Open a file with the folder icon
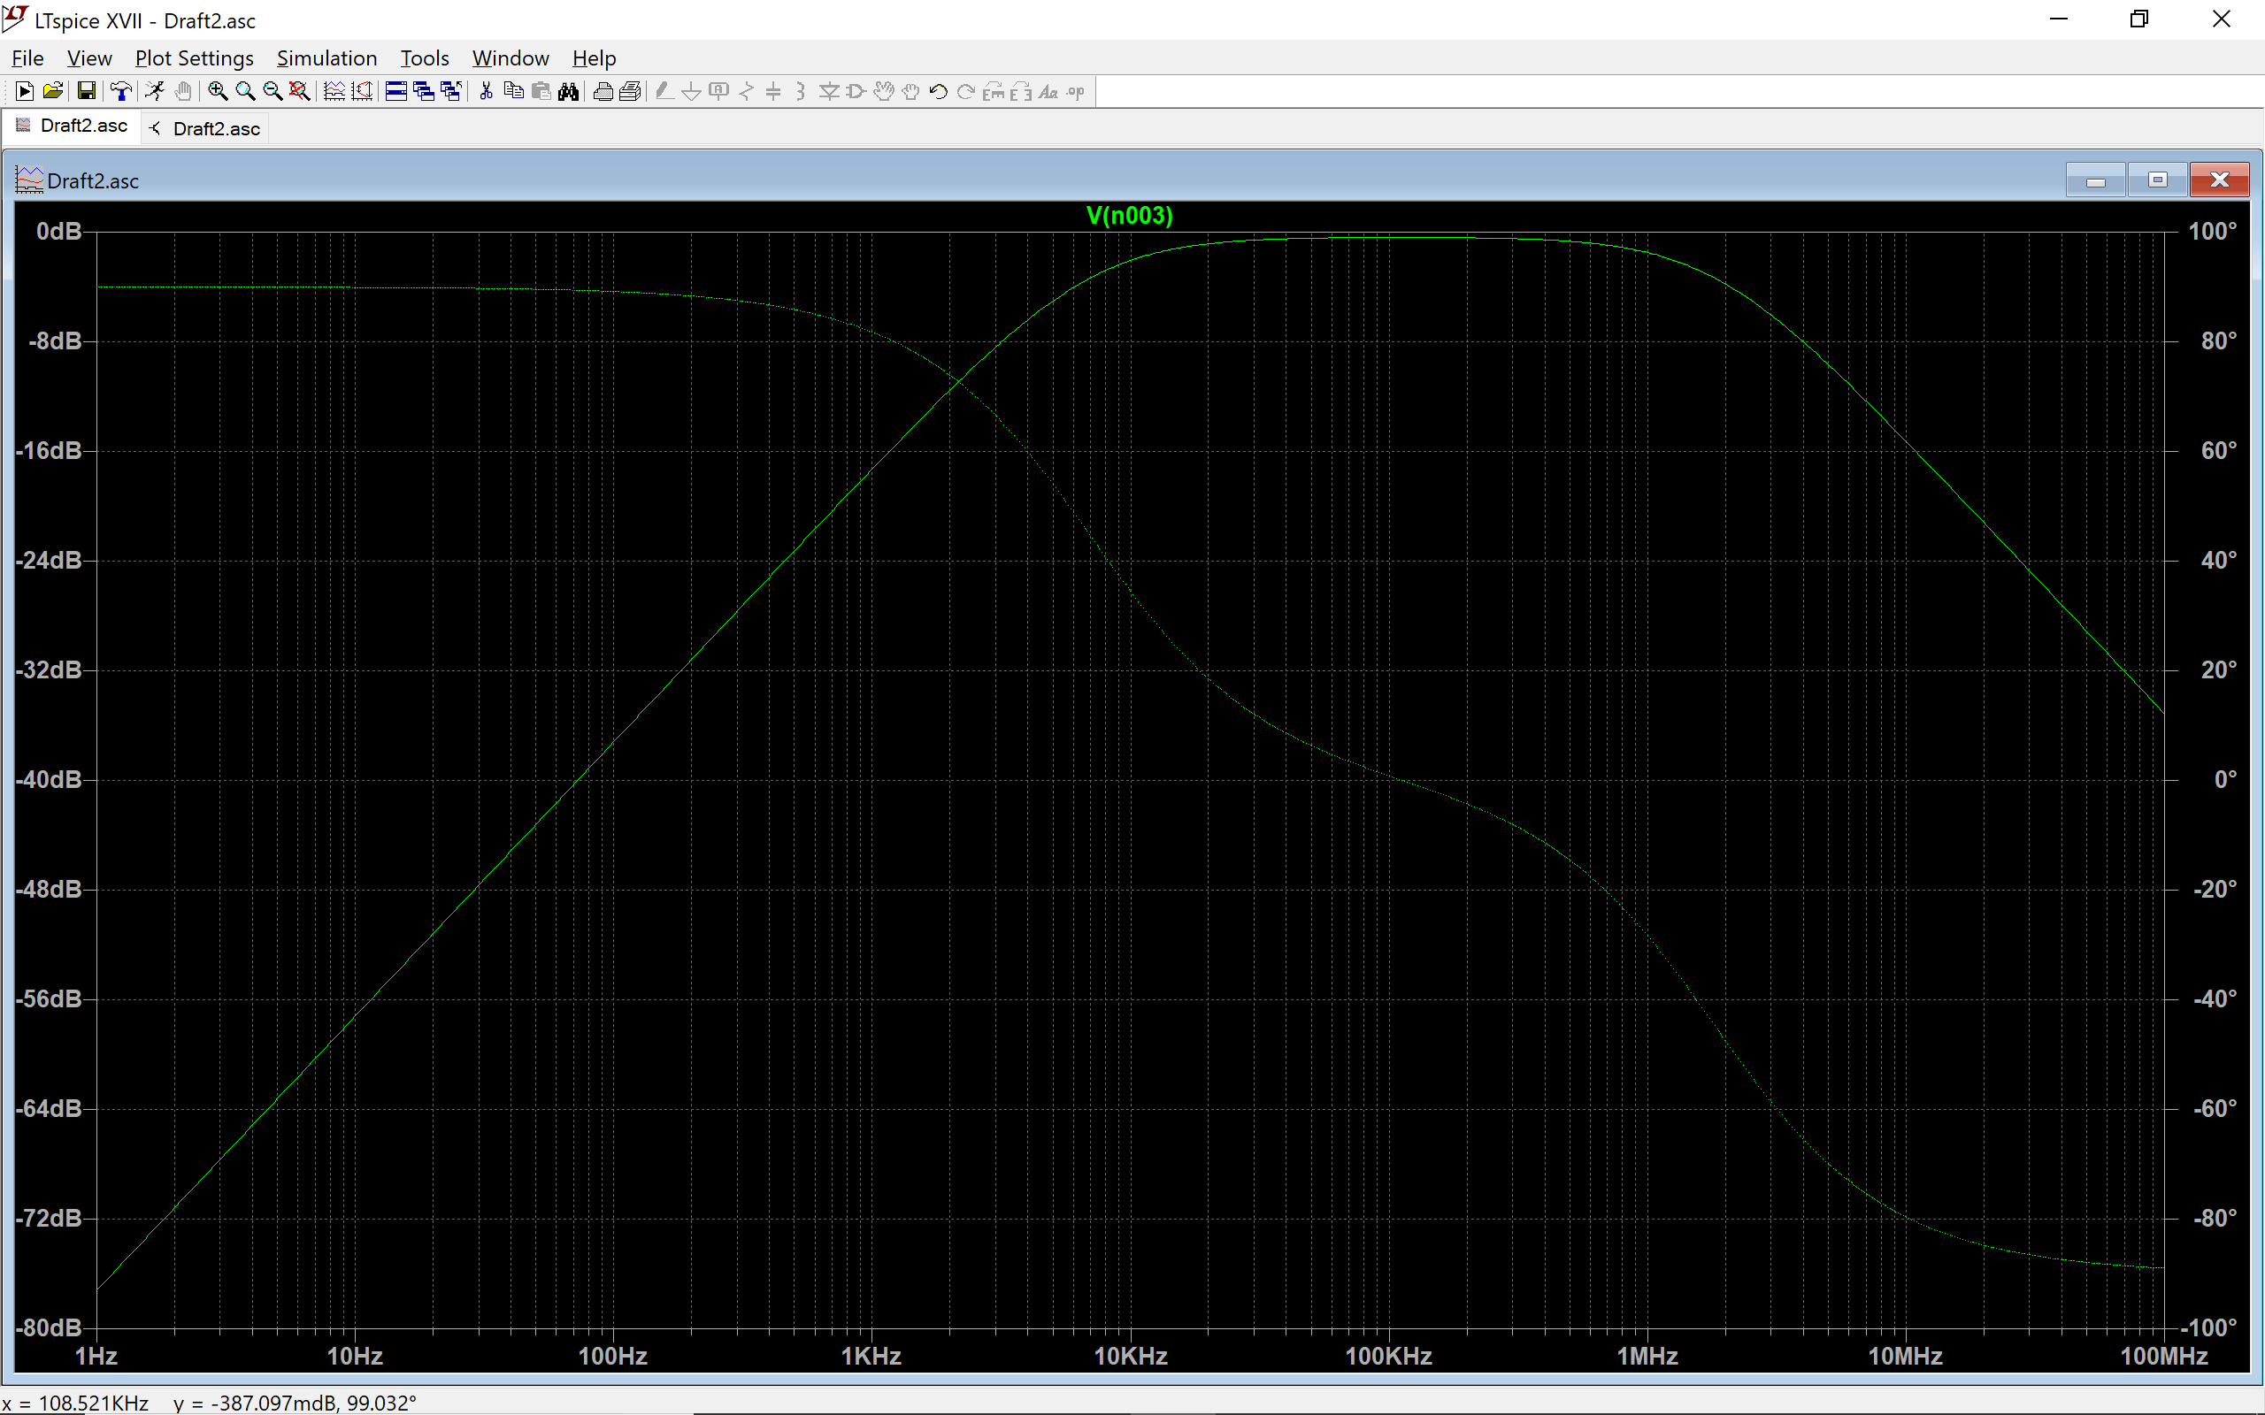The height and width of the screenshot is (1415, 2265). pos(52,91)
